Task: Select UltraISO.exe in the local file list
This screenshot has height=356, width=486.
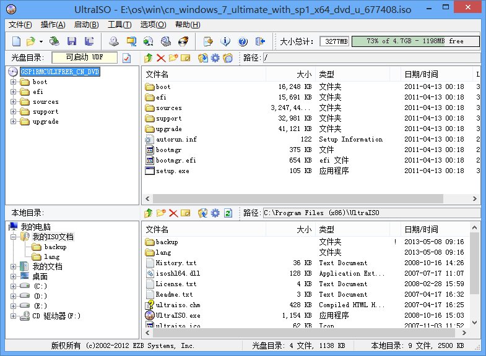Action: pyautogui.click(x=178, y=315)
